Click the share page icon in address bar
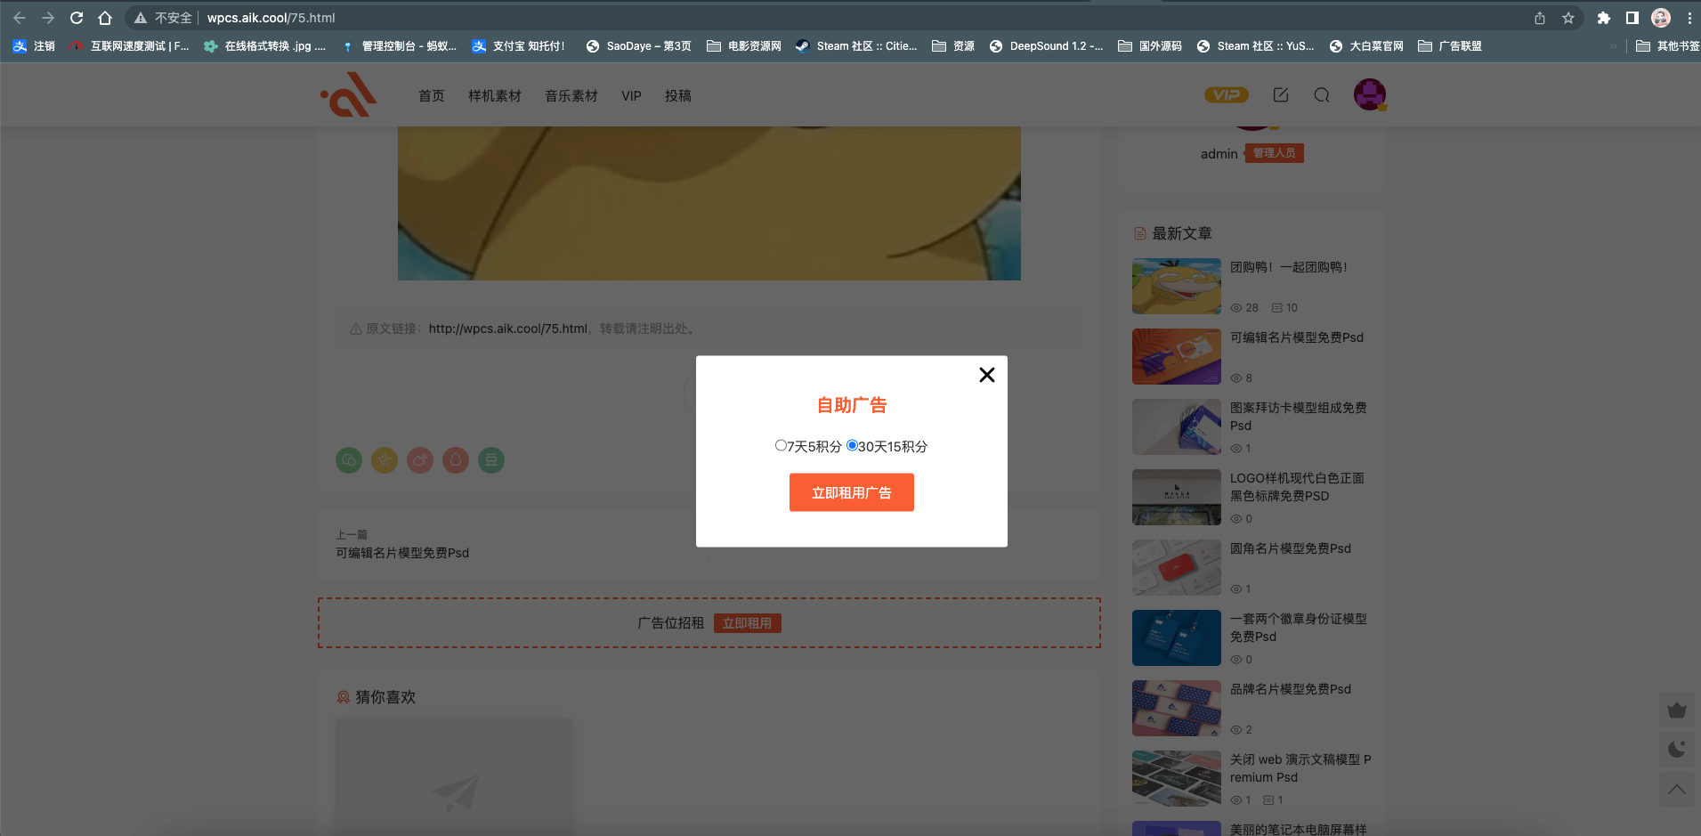The width and height of the screenshot is (1701, 836). click(x=1540, y=18)
